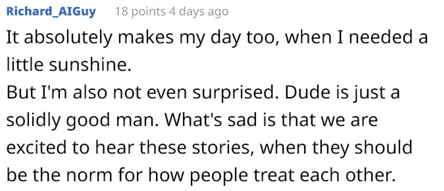Open the Richard_AIGuy user profile
This screenshot has height=191, width=444.
51,12
